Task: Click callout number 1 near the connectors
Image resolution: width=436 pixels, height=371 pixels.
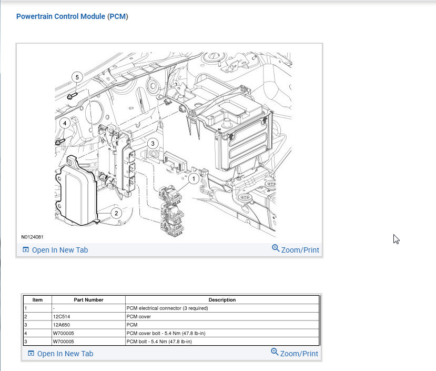Action: (194, 179)
